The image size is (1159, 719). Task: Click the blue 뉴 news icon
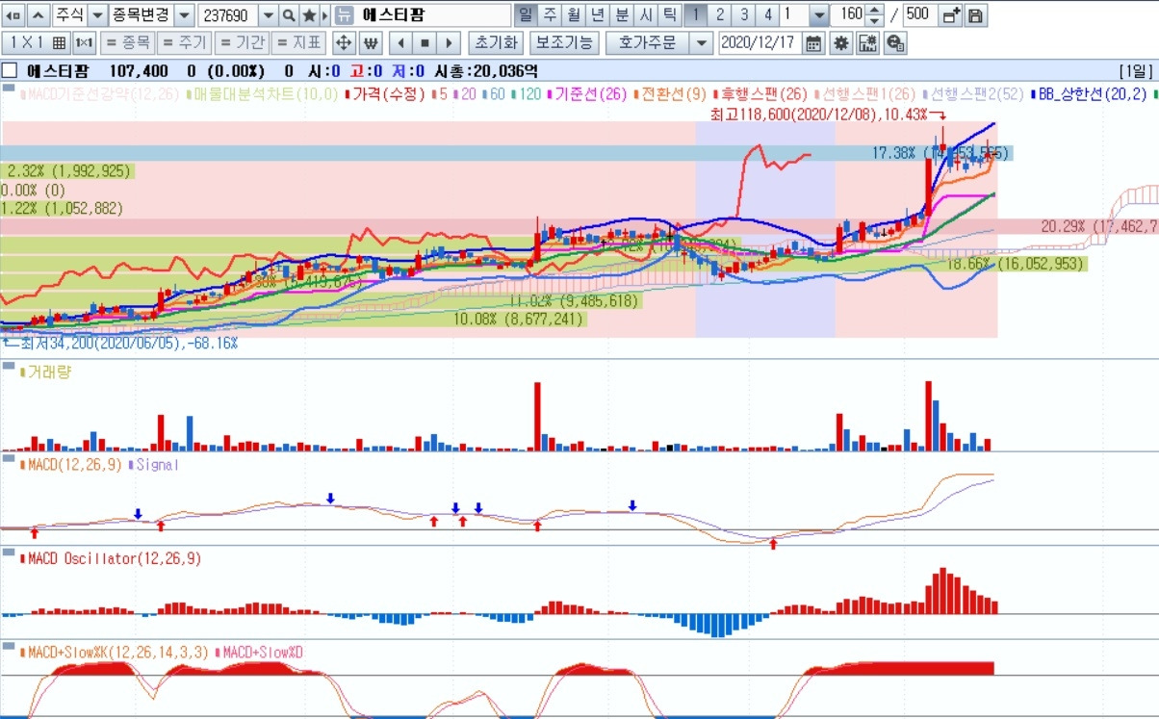click(345, 15)
